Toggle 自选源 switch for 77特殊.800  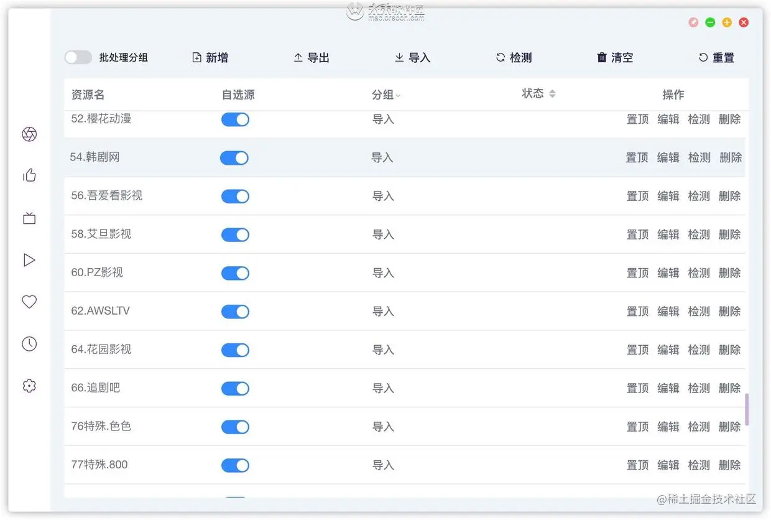pos(235,465)
